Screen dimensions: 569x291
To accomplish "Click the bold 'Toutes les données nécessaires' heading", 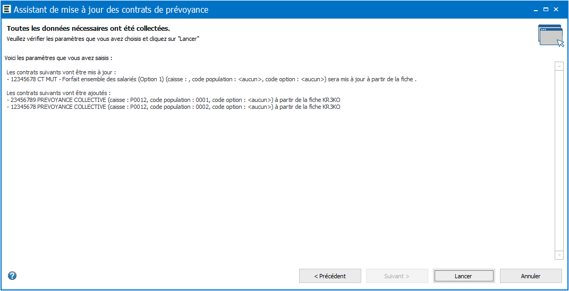I will point(88,28).
